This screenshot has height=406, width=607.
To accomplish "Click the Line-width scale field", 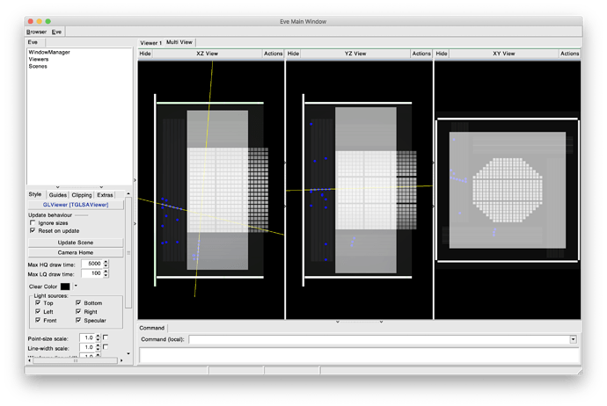I will (x=87, y=347).
